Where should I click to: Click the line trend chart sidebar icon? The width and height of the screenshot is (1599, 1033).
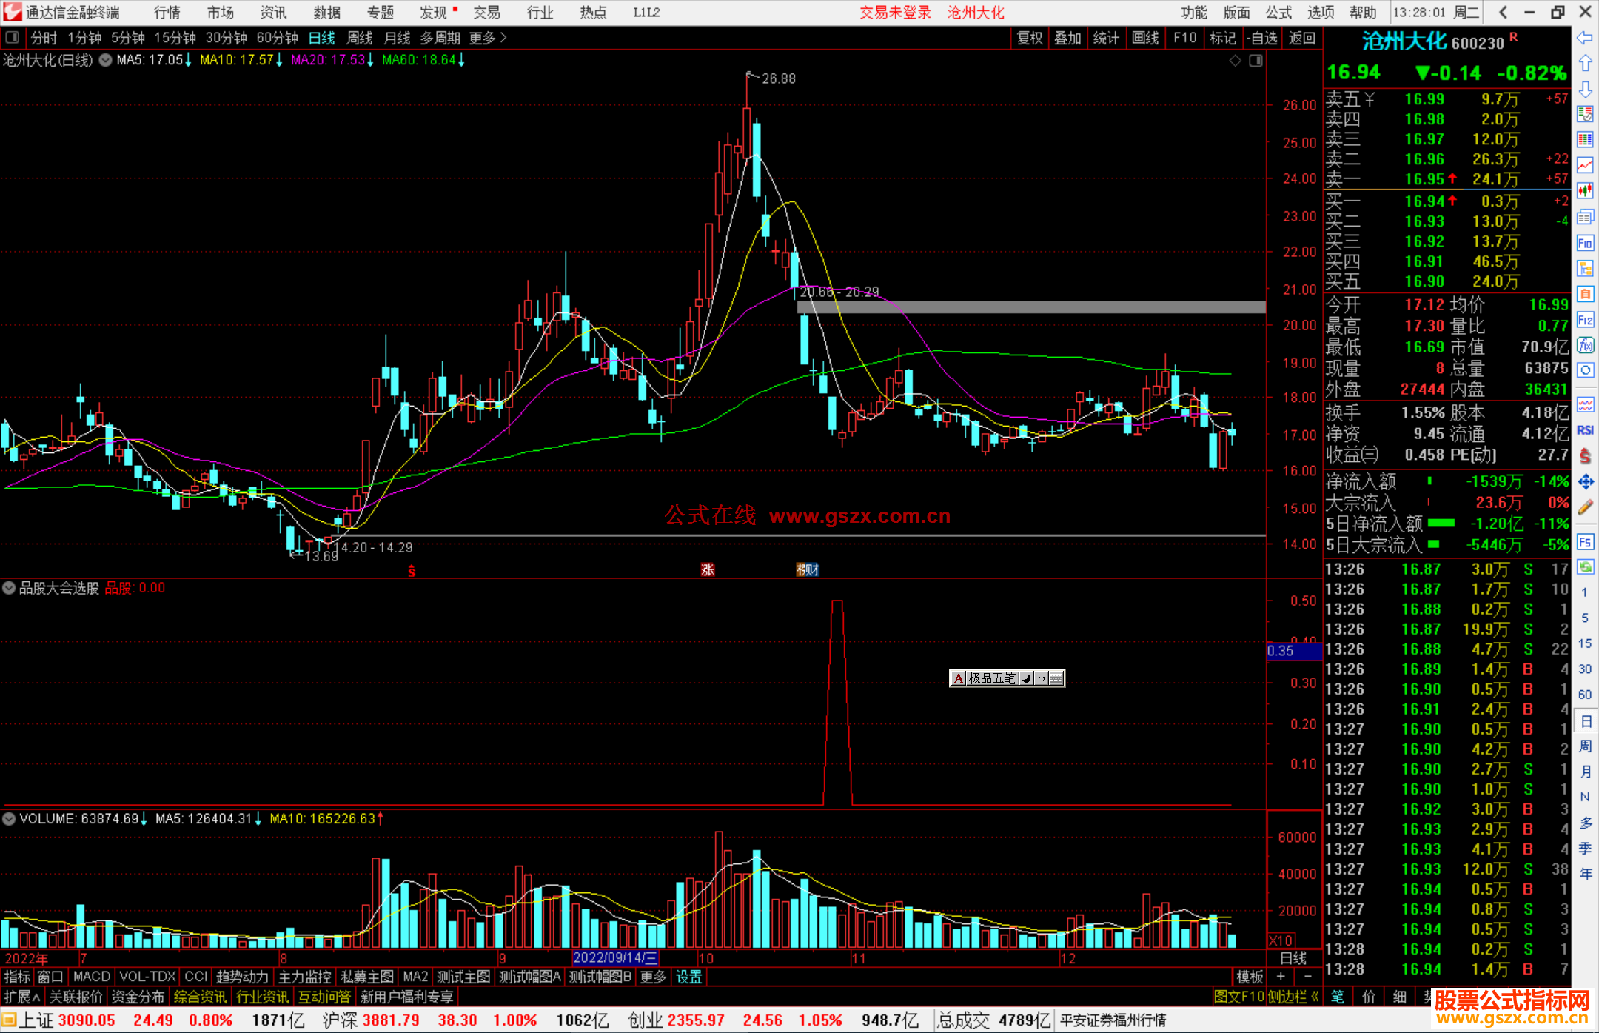pos(1585,165)
